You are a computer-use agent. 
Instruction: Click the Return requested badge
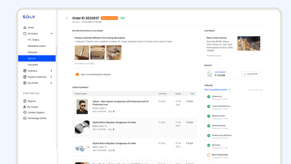(x=109, y=18)
